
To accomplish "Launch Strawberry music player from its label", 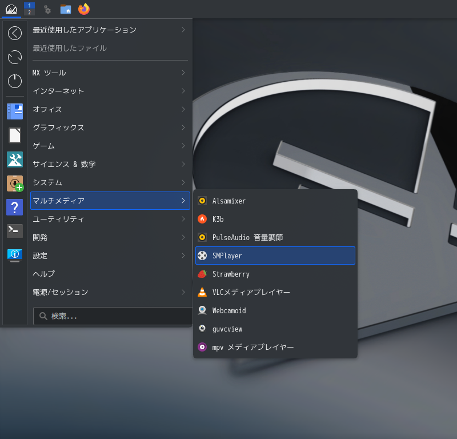I will [x=231, y=274].
